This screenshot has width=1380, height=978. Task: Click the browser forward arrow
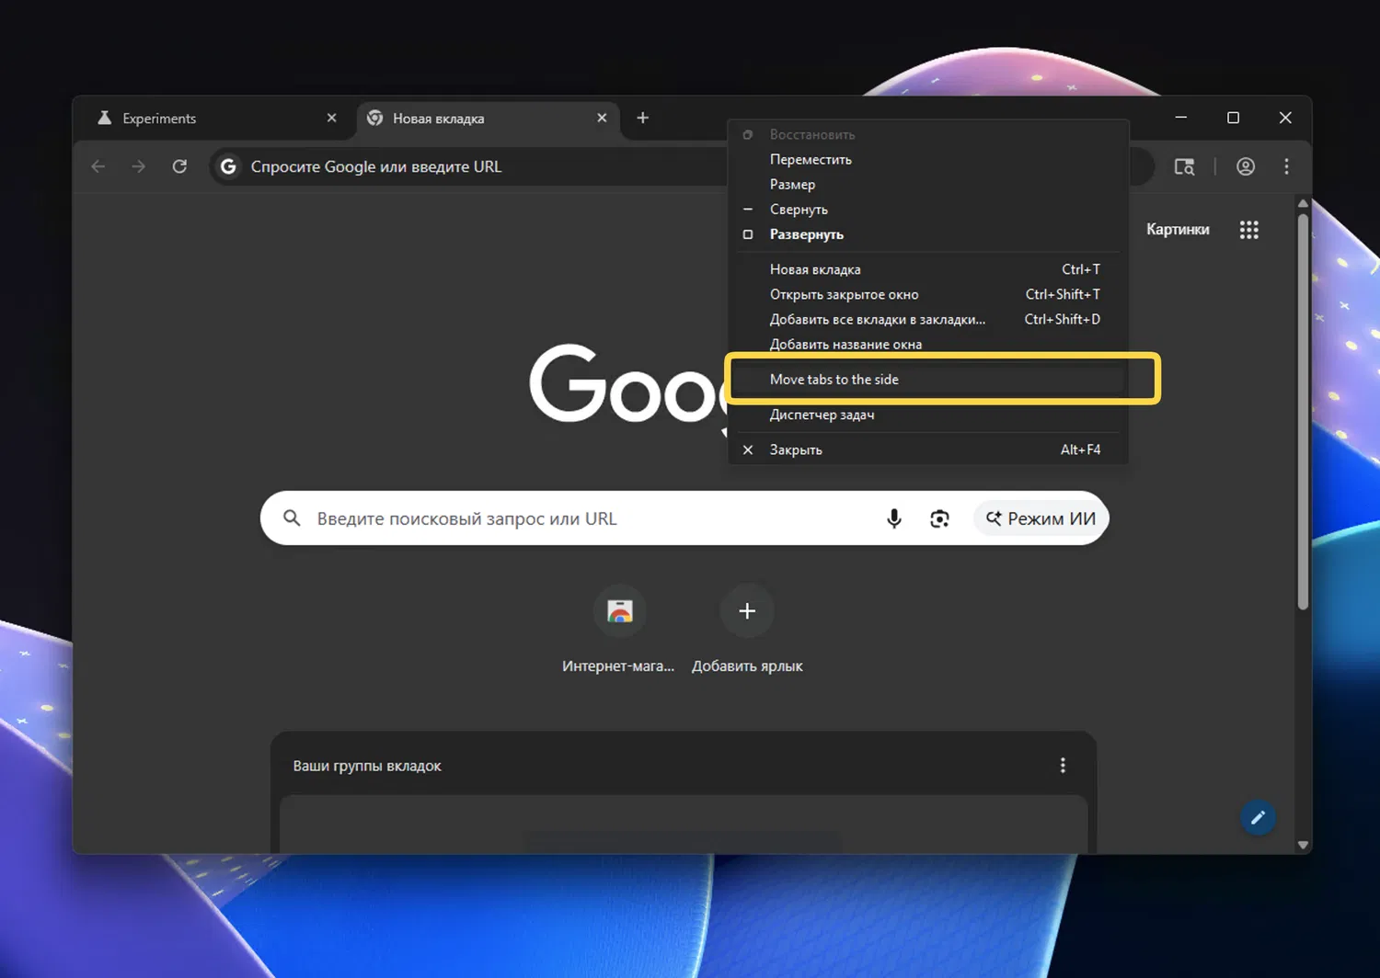[x=139, y=166]
